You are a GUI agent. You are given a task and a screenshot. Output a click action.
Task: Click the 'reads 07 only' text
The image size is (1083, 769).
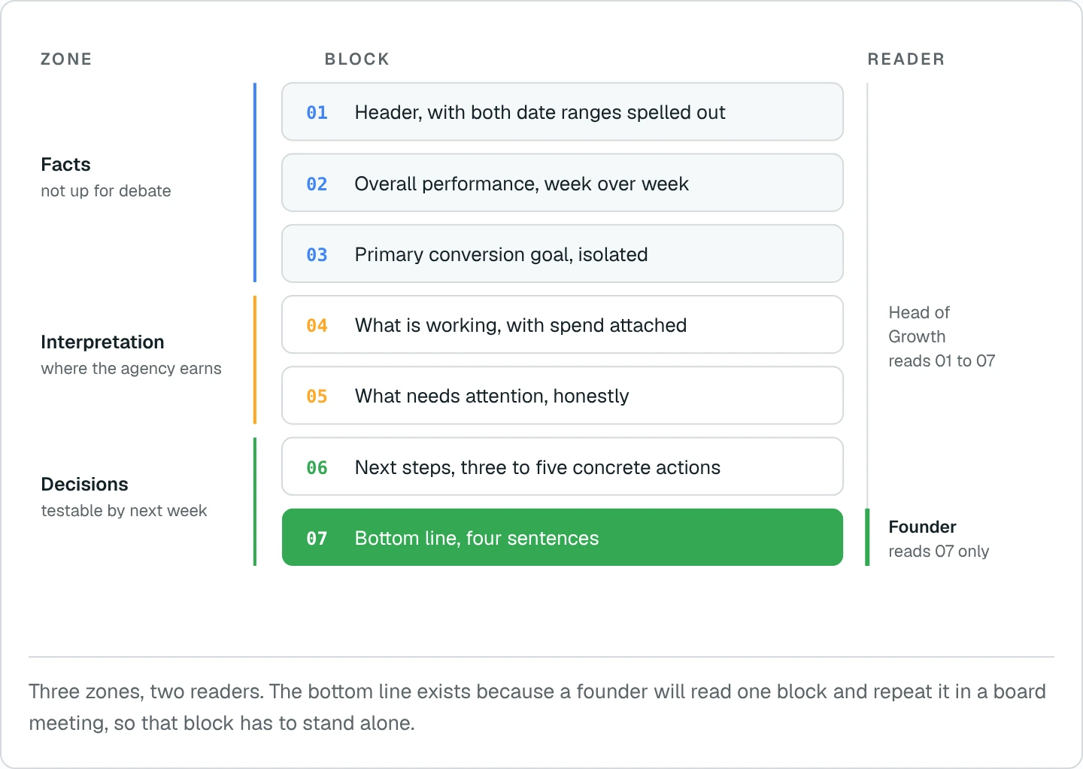(939, 552)
